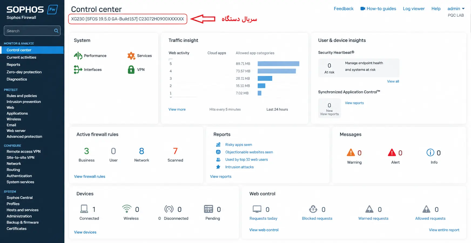Image resolution: width=471 pixels, height=243 pixels.
Task: Click the 28.11 MB app category bar
Action: click(265, 78)
